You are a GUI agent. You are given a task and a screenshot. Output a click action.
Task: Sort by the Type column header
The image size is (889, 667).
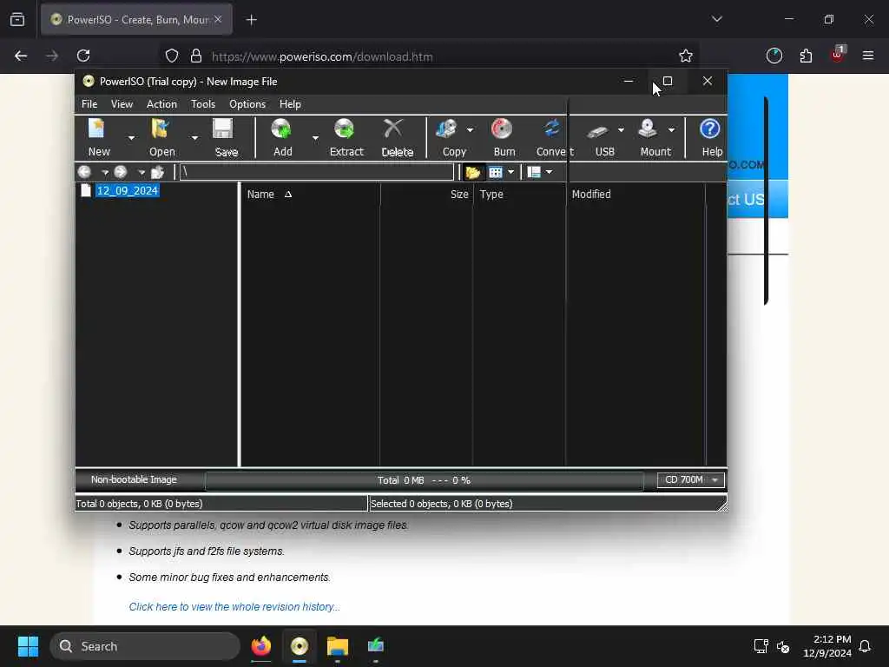click(519, 194)
